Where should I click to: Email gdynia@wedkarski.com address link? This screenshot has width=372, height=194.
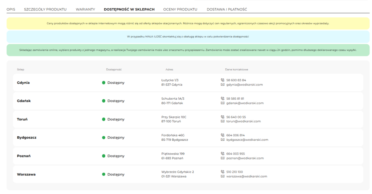click(x=244, y=85)
